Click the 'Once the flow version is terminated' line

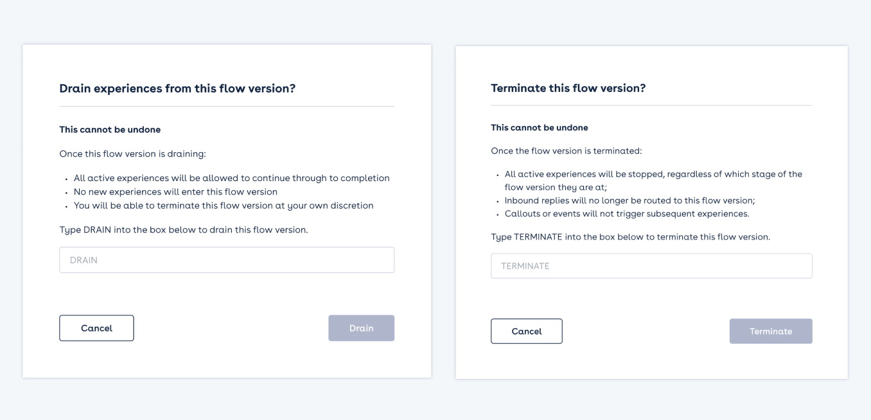(566, 151)
